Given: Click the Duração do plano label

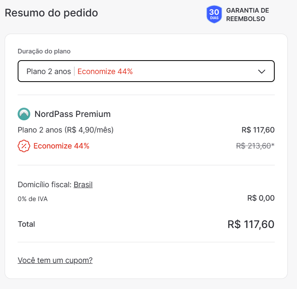Looking at the screenshot, I should pos(44,51).
